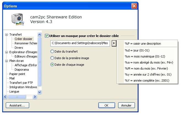Choose 'Date de chaque image' radio button
This screenshot has width=182, height=115.
point(52,65)
